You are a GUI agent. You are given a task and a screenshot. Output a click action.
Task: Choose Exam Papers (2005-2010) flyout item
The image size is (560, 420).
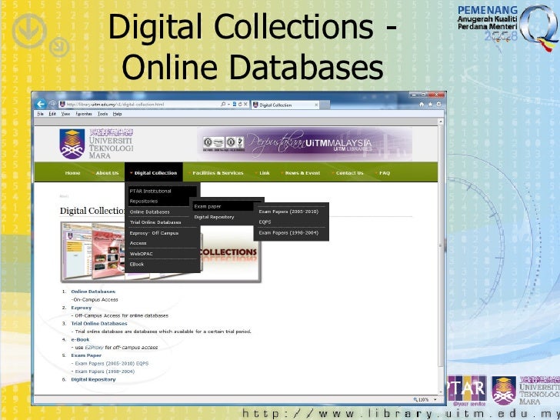pos(292,212)
